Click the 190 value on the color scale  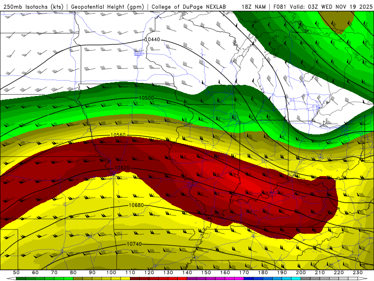pos(282,273)
